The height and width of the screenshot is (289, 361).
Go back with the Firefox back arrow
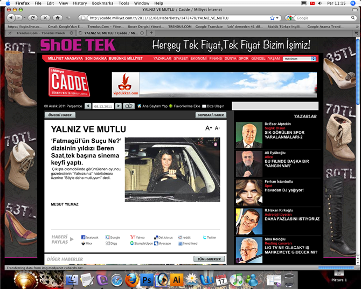(x=11, y=18)
